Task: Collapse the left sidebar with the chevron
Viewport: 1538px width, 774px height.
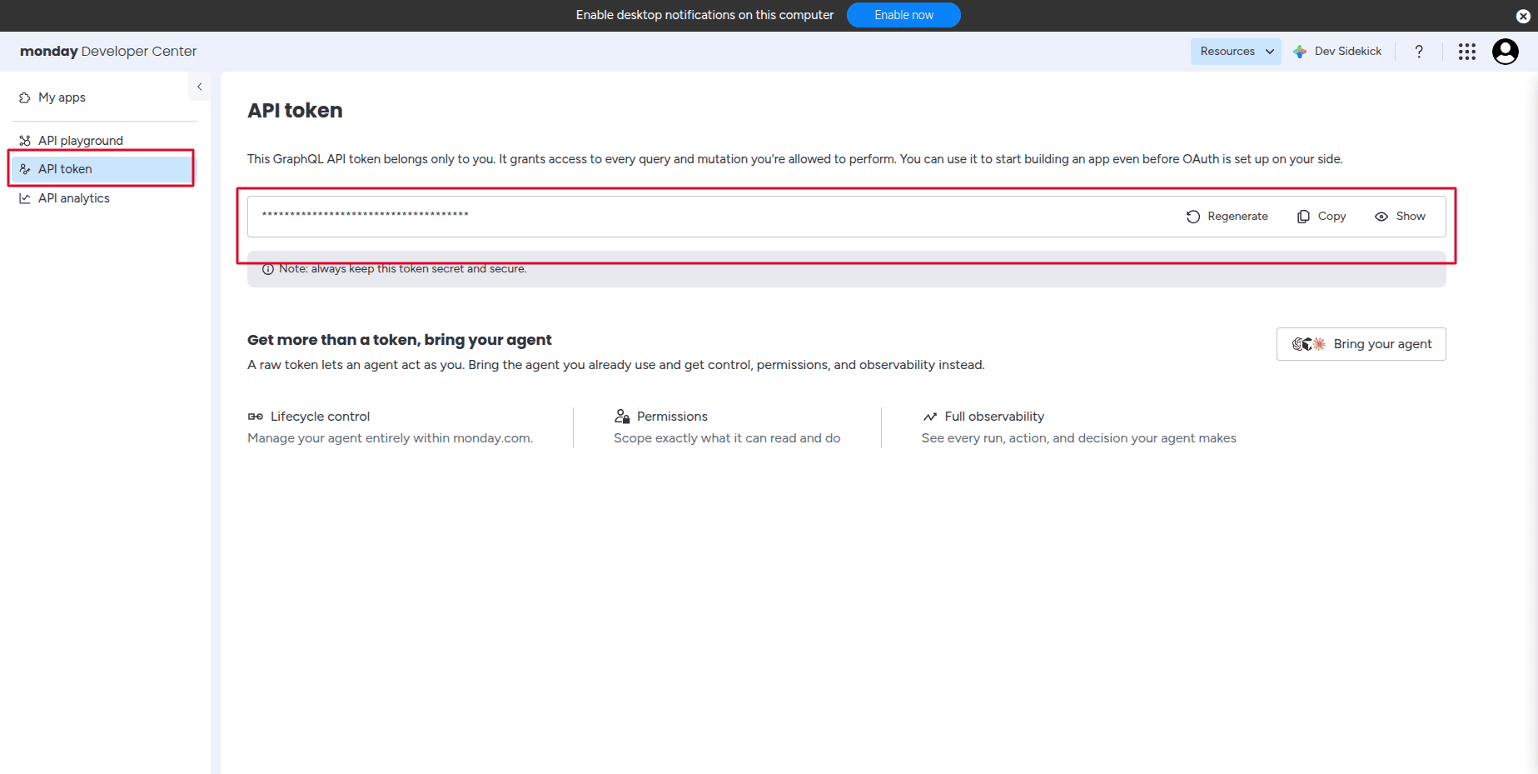Action: (200, 87)
